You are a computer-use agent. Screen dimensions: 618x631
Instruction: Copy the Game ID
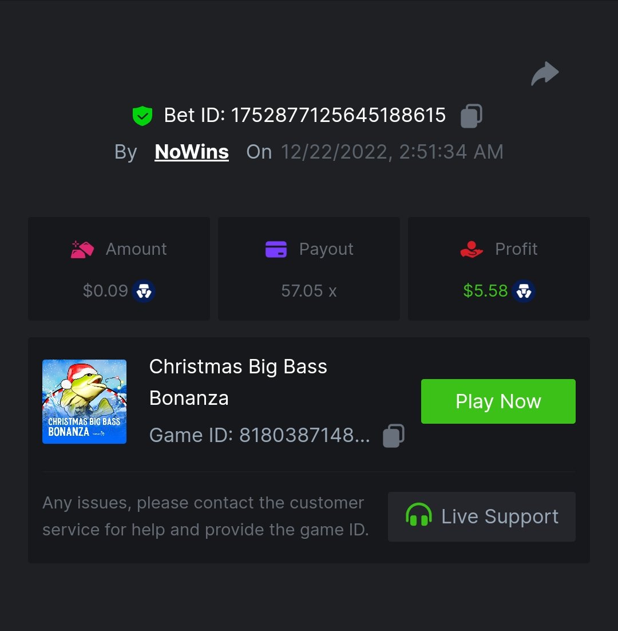pos(394,436)
